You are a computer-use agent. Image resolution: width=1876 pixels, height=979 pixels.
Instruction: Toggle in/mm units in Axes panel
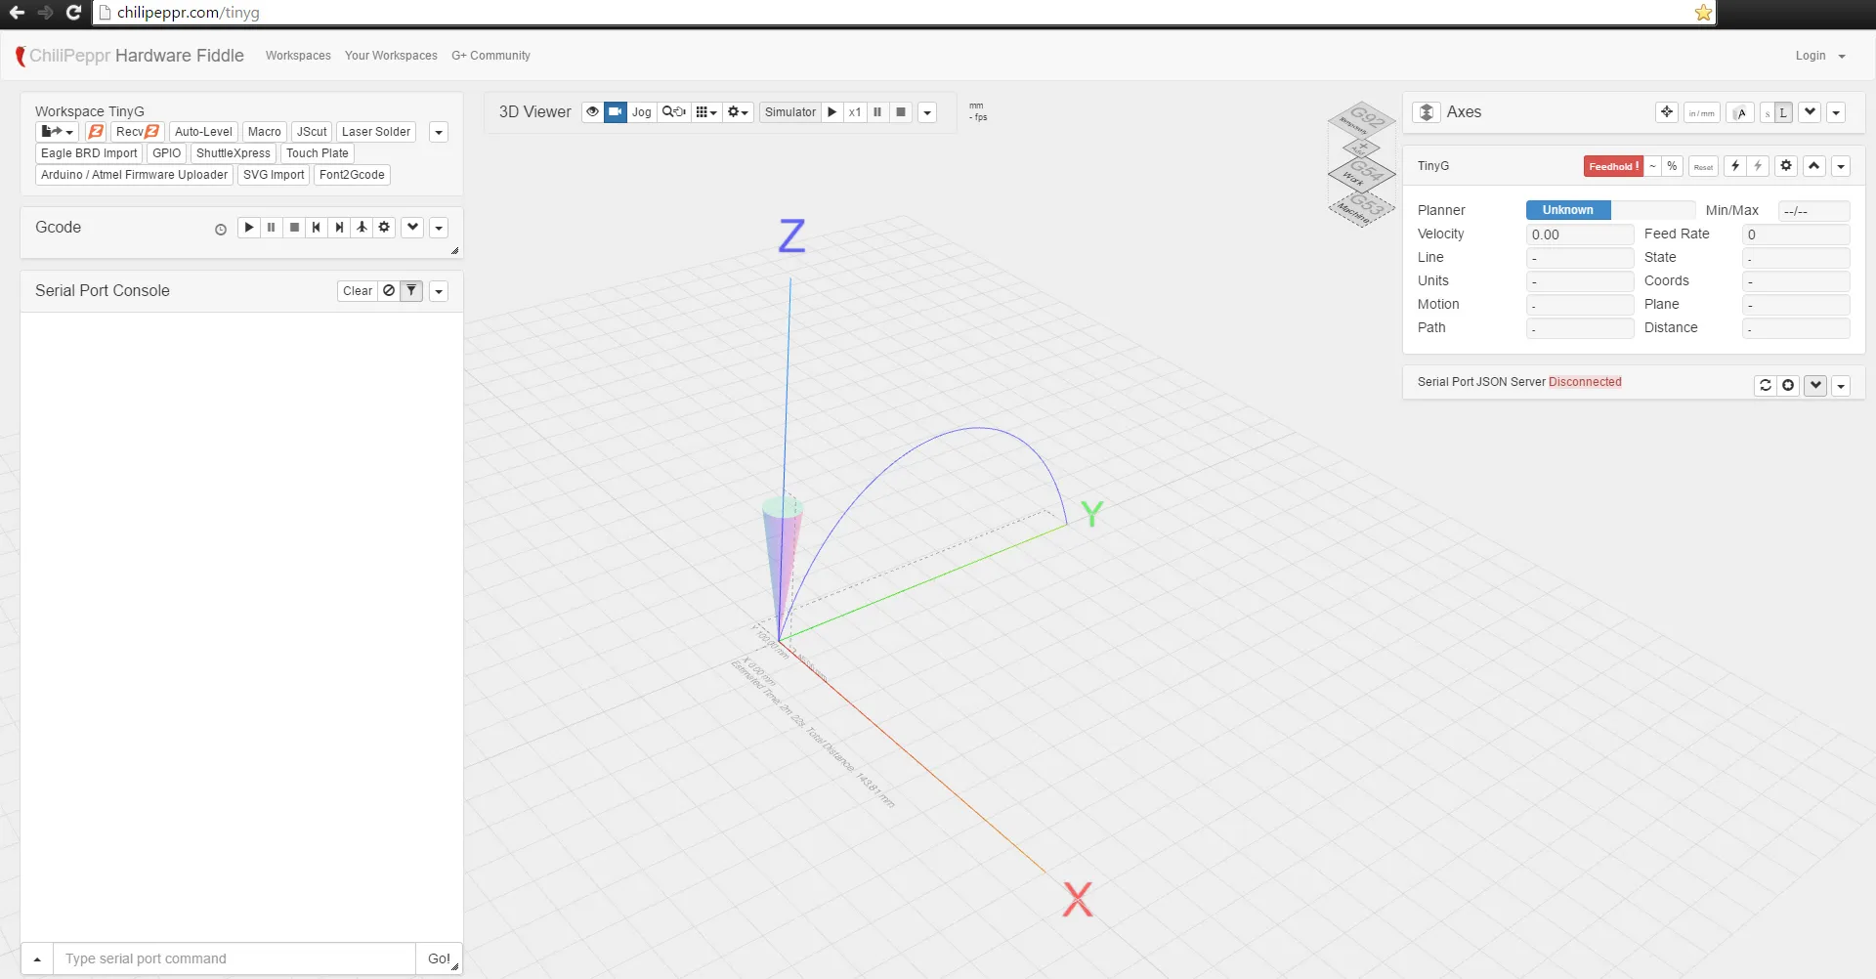[x=1701, y=113]
